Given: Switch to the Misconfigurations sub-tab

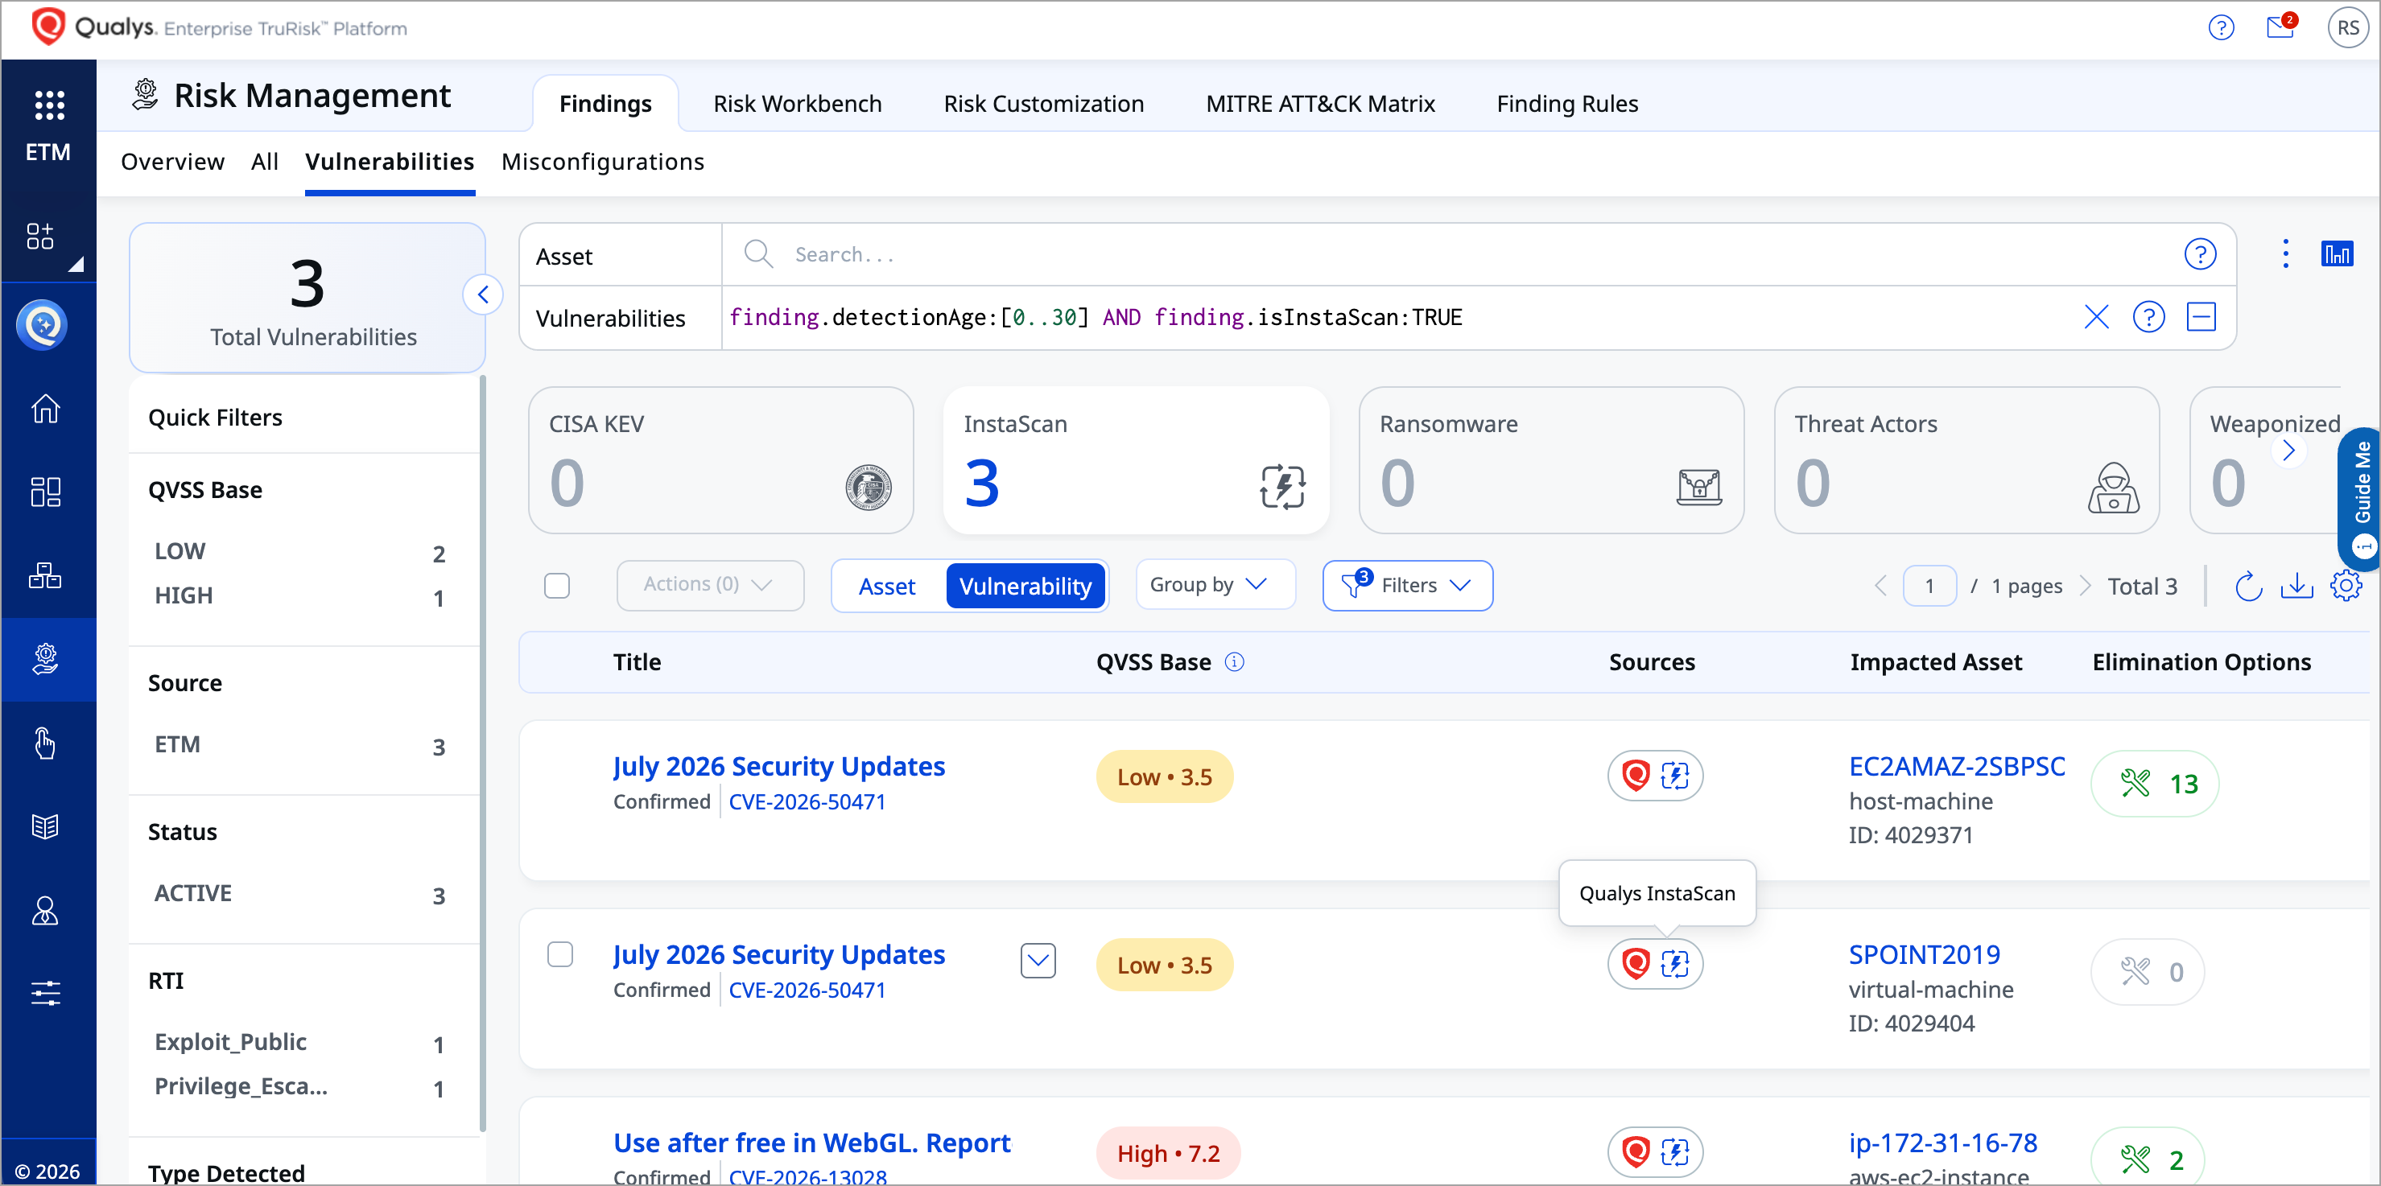Looking at the screenshot, I should click(x=603, y=162).
